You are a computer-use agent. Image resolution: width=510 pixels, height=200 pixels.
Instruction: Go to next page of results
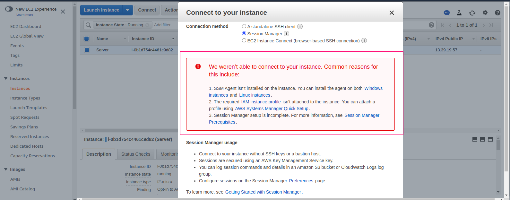pyautogui.click(x=484, y=25)
